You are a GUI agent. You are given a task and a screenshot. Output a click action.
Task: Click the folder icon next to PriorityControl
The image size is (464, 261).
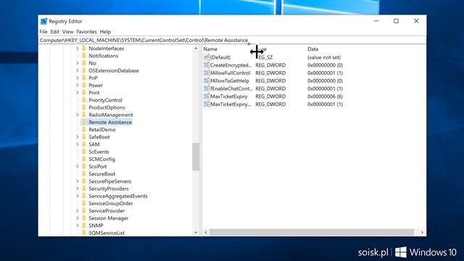point(84,100)
